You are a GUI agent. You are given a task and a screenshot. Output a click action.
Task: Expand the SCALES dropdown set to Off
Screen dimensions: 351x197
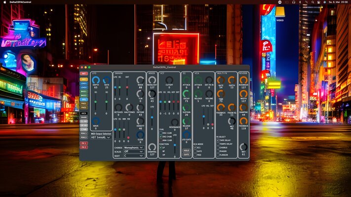[134, 151]
